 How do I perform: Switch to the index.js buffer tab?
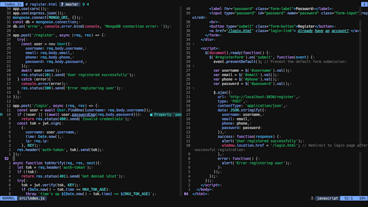click(12, 4)
